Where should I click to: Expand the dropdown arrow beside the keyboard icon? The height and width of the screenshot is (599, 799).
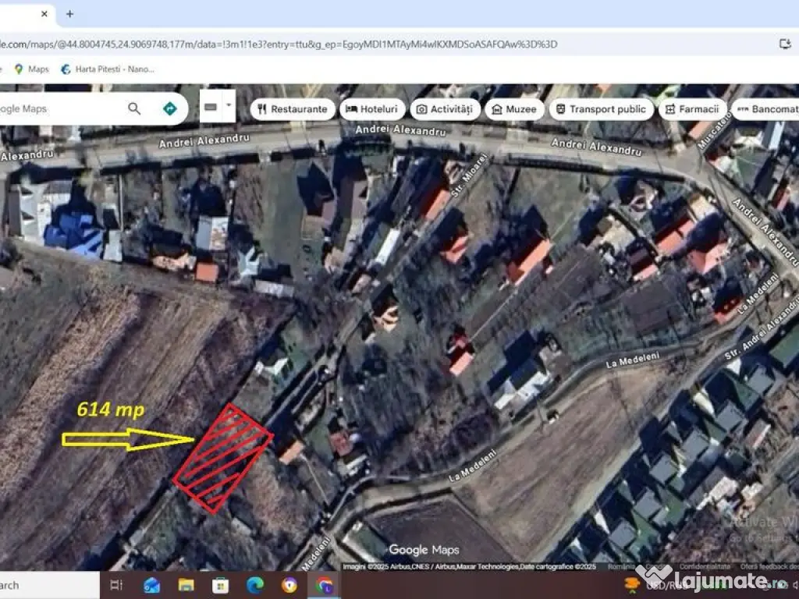[228, 105]
